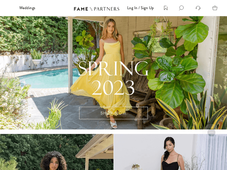Open the search magnifier icon
This screenshot has width=227, height=170.
click(181, 8)
